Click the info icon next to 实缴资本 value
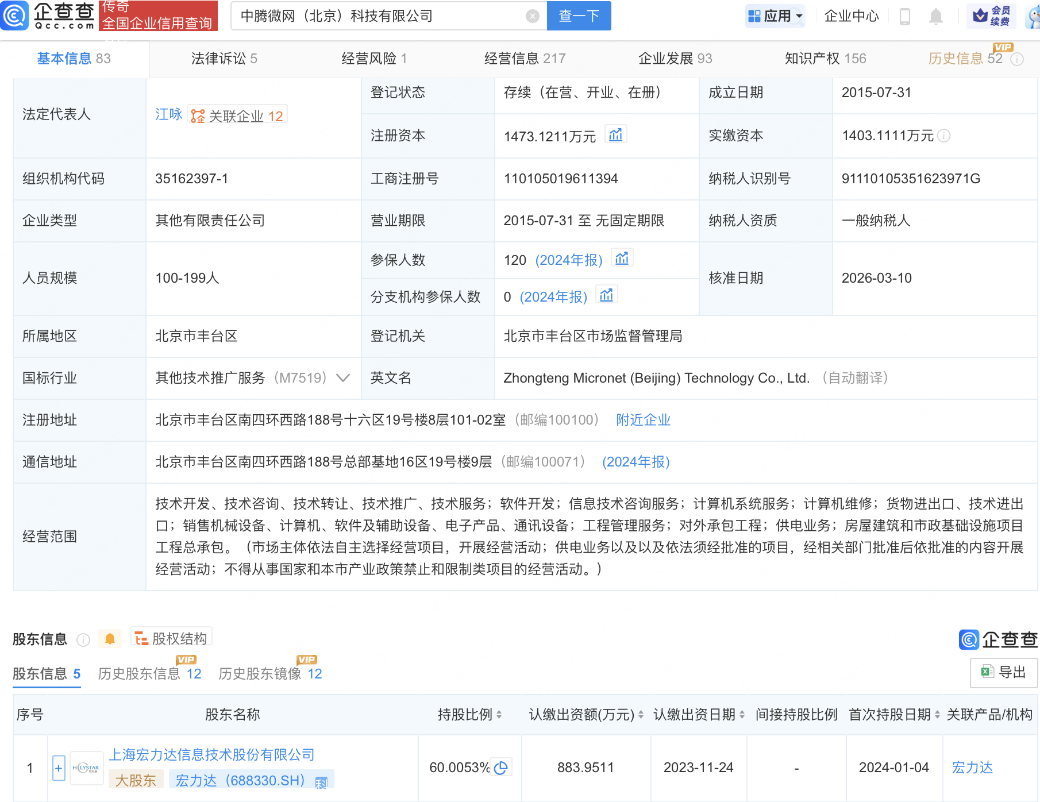 click(x=943, y=136)
